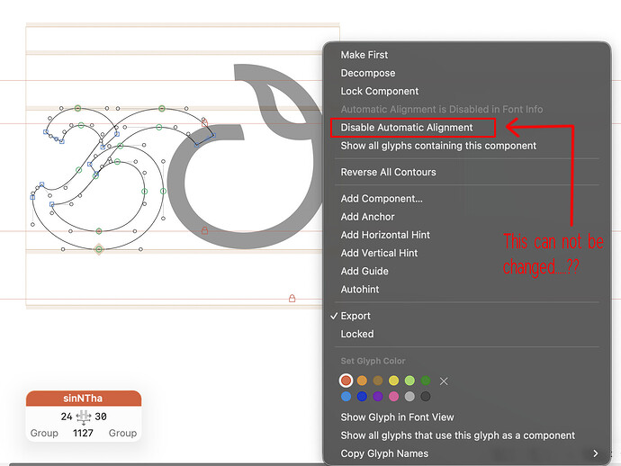Clear glyph color with X icon
Screen dimensions: 621x466
tap(444, 381)
